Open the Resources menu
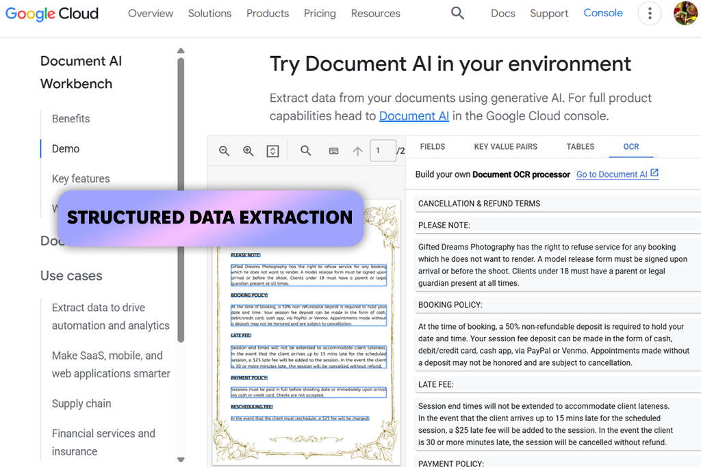The image size is (701, 467). (376, 14)
